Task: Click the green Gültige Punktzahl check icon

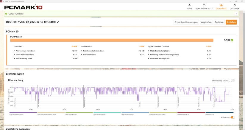Action: [x=6, y=14]
